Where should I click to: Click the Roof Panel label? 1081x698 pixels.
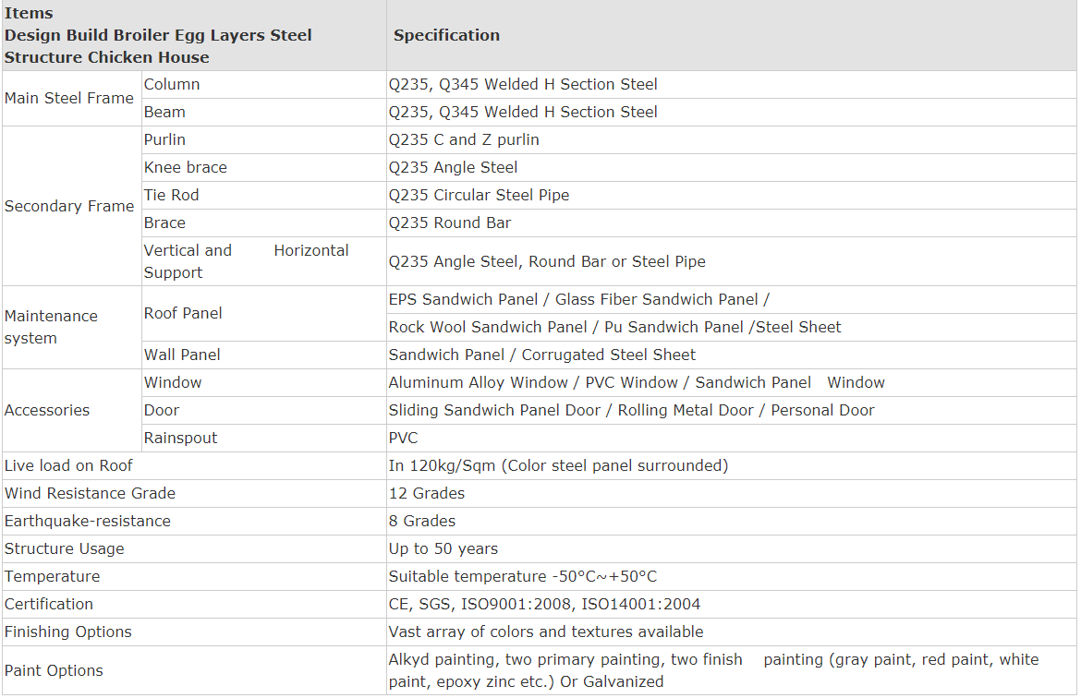(183, 313)
